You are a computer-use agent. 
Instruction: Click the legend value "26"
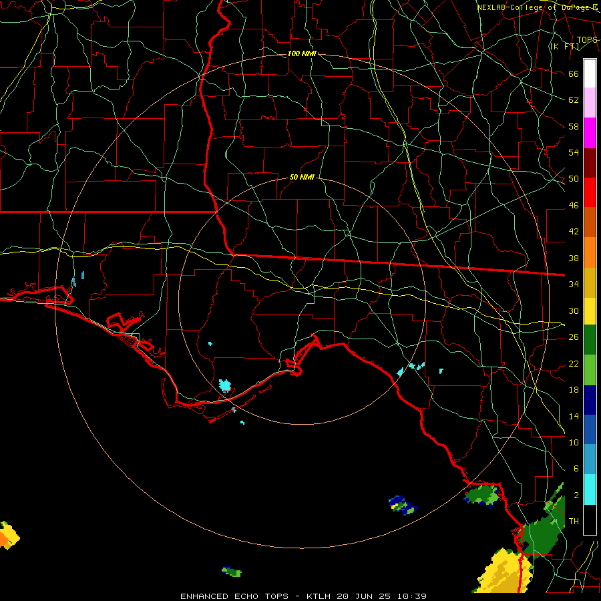tap(574, 337)
